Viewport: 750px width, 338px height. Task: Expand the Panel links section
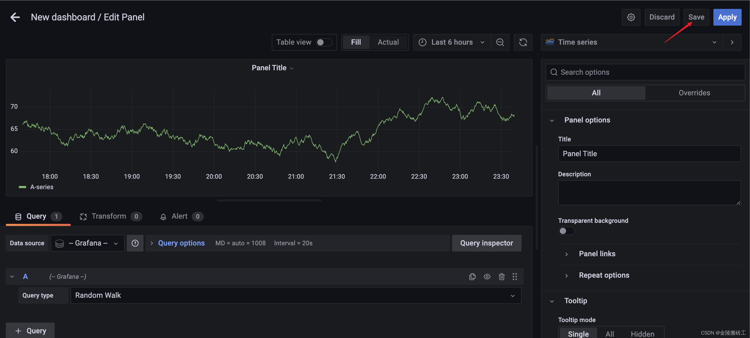[x=597, y=254]
